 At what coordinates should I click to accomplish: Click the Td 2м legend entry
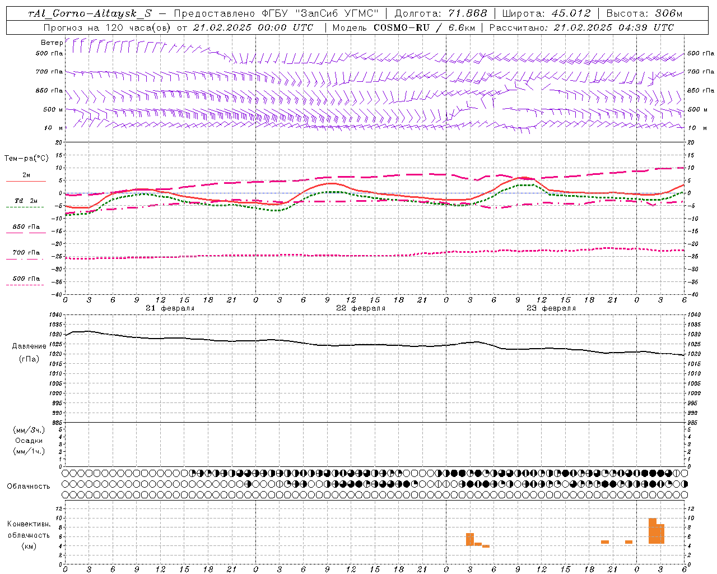point(26,201)
